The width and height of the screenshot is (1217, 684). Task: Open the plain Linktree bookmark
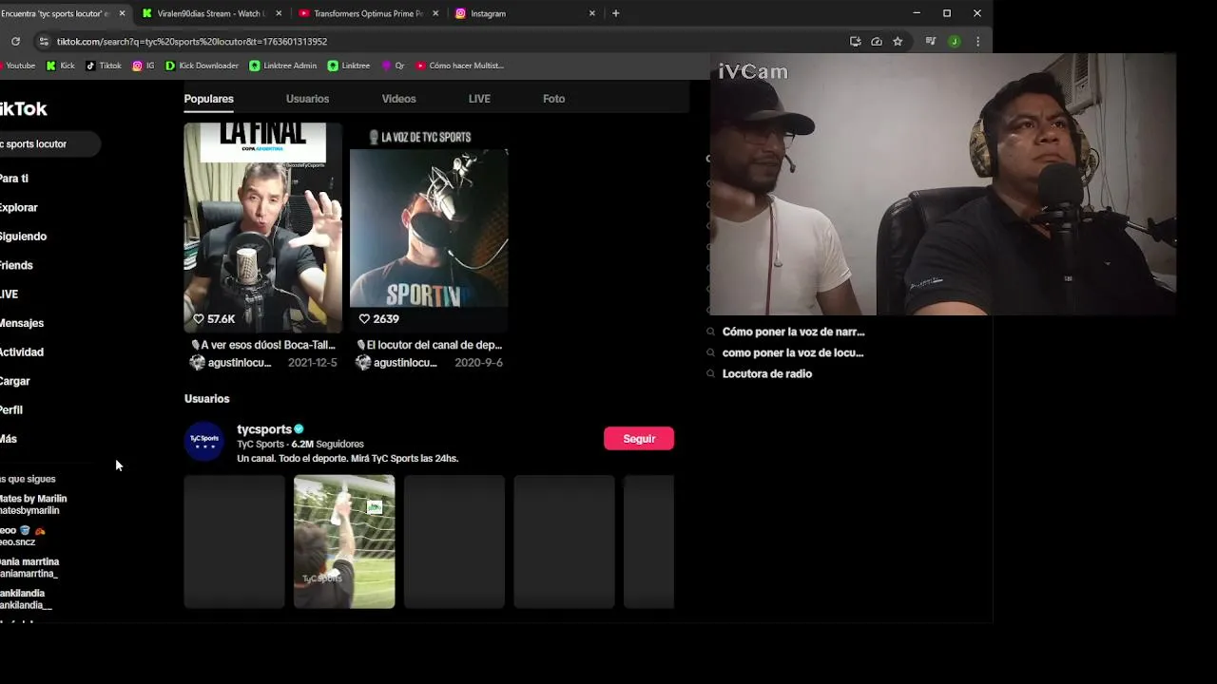tap(349, 66)
